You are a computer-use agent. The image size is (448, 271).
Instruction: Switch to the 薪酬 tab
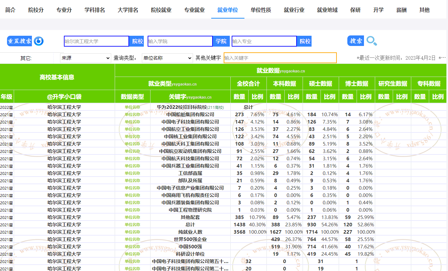[x=401, y=10]
